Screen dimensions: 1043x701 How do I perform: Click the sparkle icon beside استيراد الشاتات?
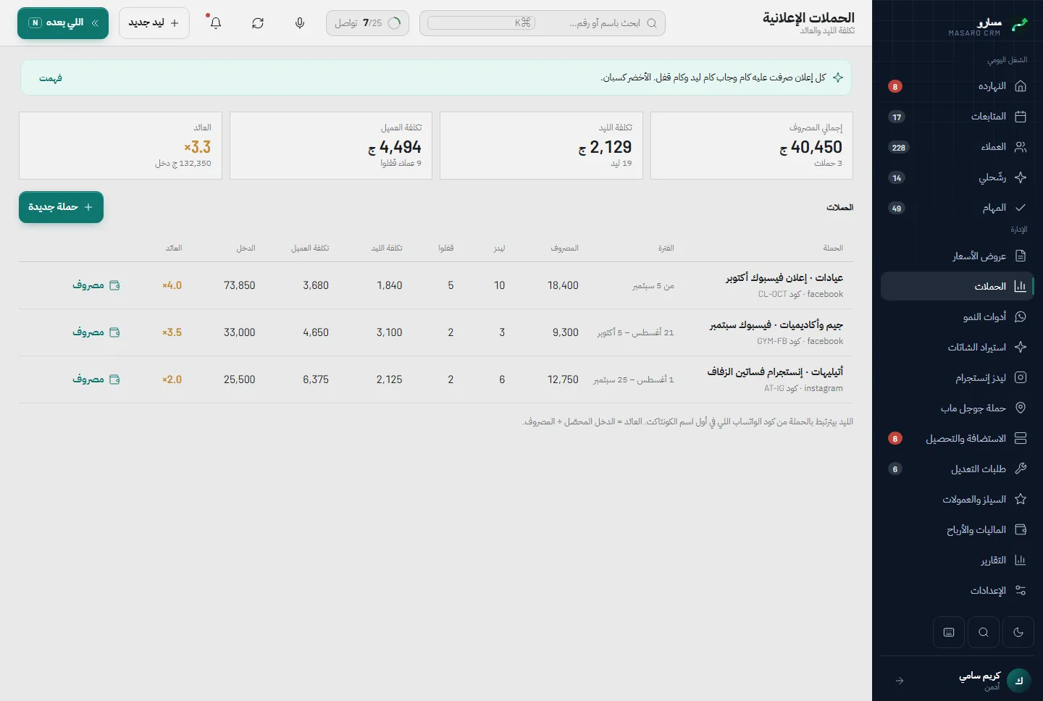1021,347
